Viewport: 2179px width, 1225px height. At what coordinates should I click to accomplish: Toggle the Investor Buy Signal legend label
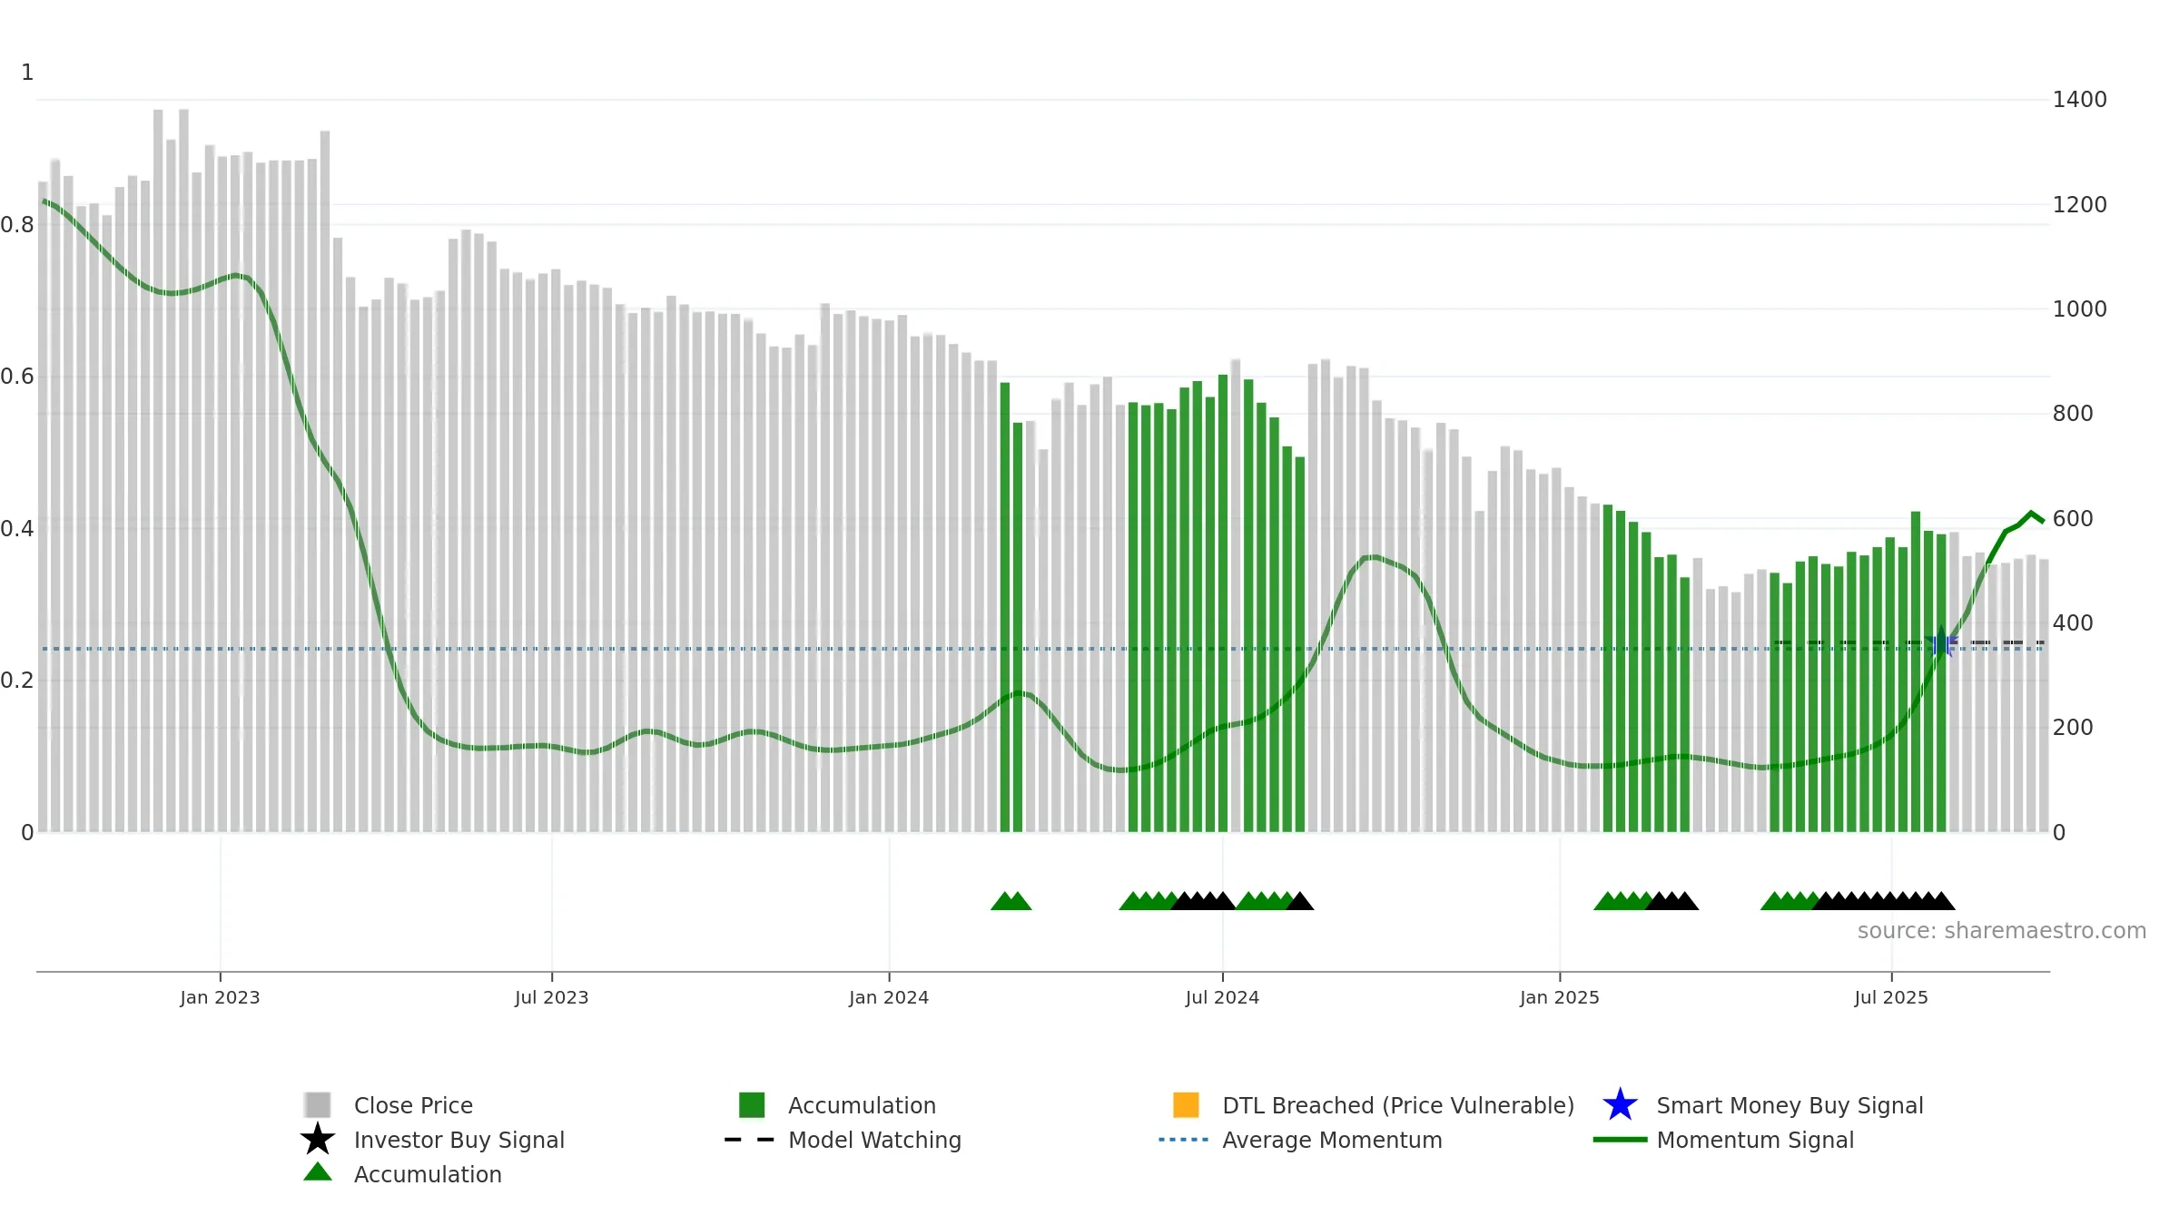point(459,1140)
